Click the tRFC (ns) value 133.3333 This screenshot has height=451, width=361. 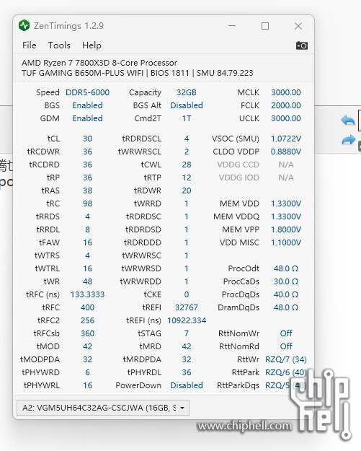coord(88,294)
